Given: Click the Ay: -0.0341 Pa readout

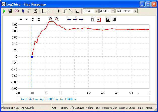Looking at the screenshot, I should click(49, 99).
